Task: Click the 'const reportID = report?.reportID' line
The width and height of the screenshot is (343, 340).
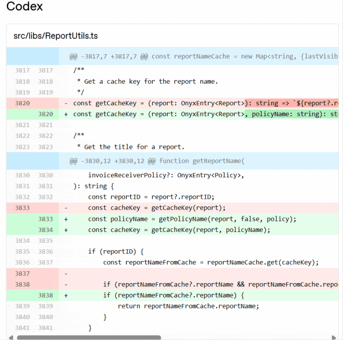Action: tap(151, 197)
